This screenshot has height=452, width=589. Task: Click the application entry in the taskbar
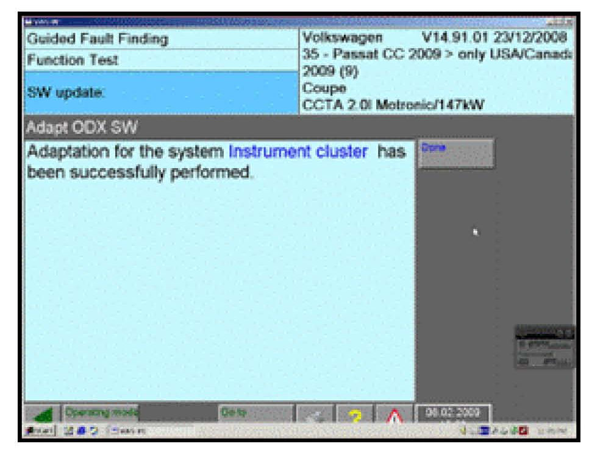tap(128, 431)
